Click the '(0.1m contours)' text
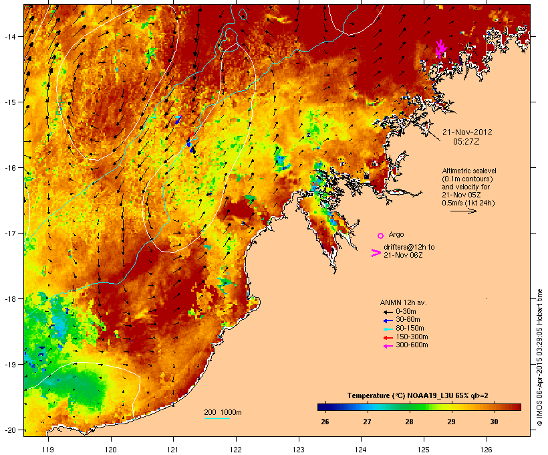548x455 pixels. (467, 179)
